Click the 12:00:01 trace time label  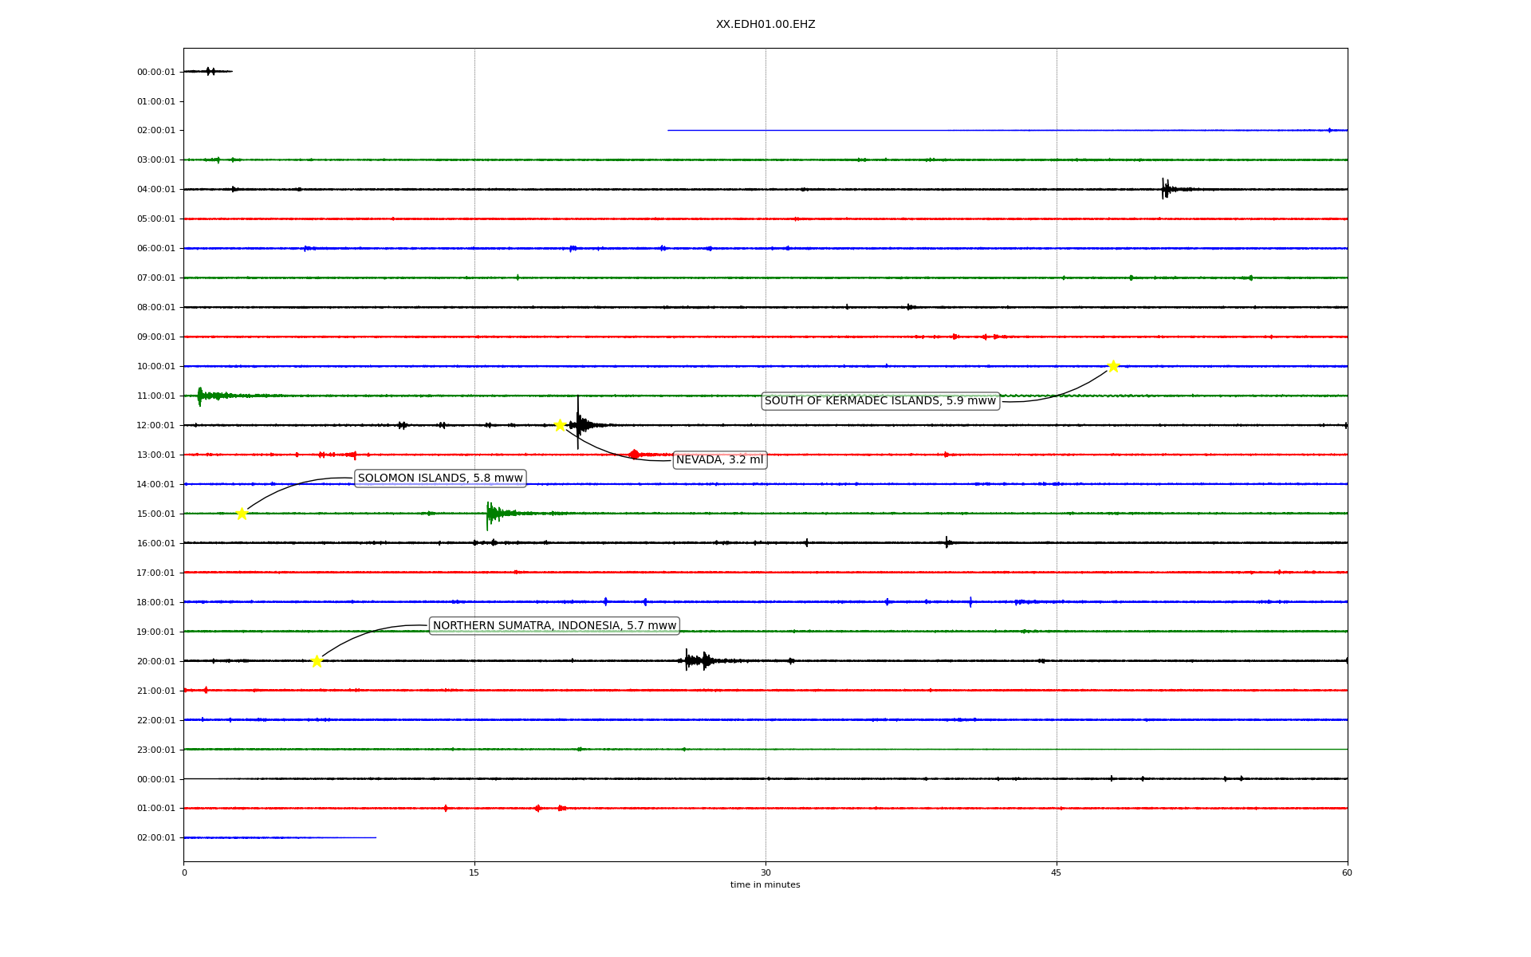click(x=156, y=426)
